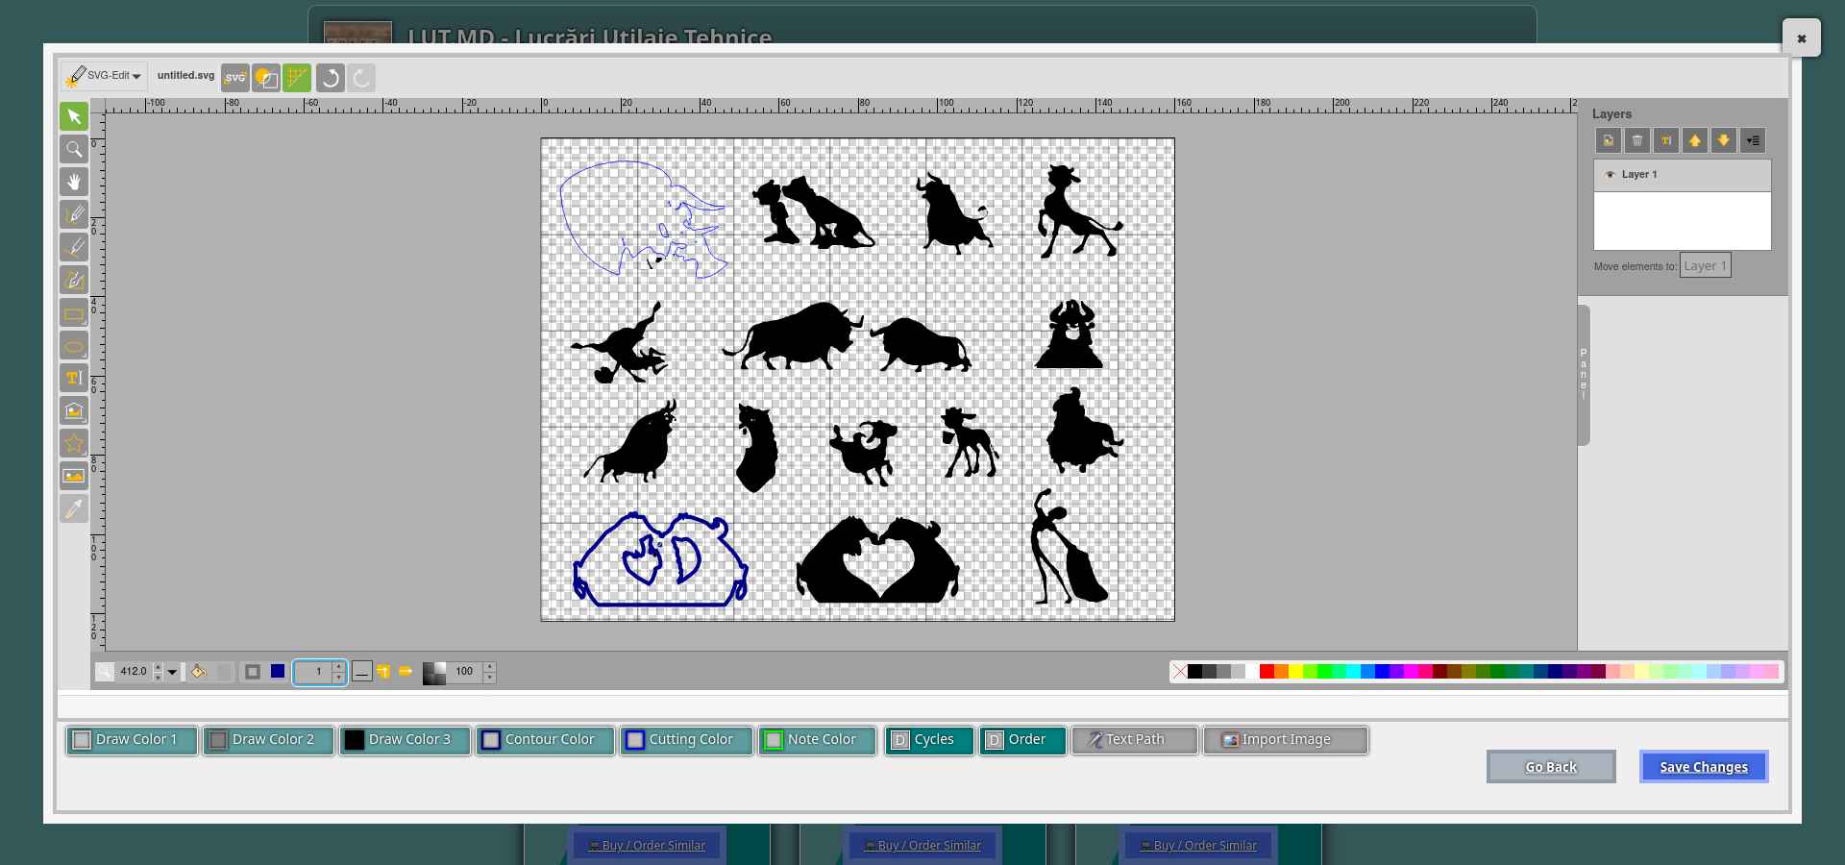1845x865 pixels.
Task: Click Go Back button
Action: pos(1551,767)
